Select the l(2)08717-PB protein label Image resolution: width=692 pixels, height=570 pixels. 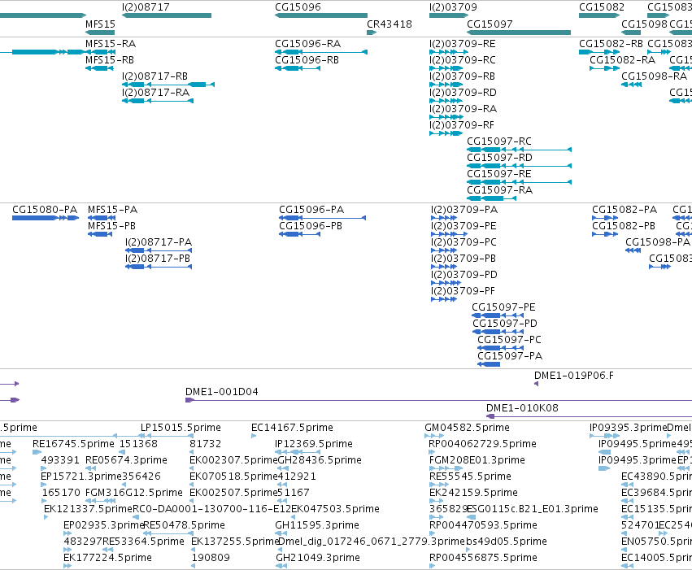(158, 259)
